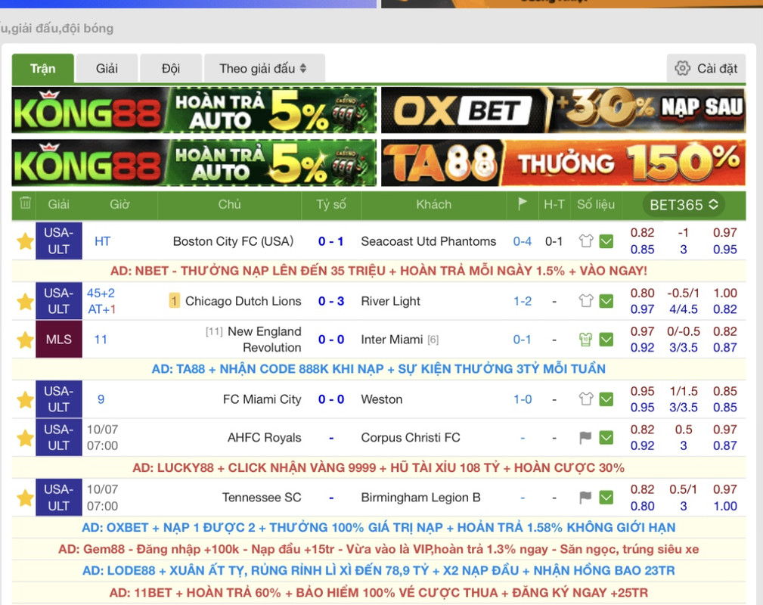Switch to the Giải tab

(107, 68)
